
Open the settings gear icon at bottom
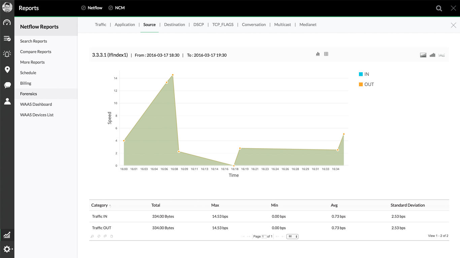click(7, 249)
